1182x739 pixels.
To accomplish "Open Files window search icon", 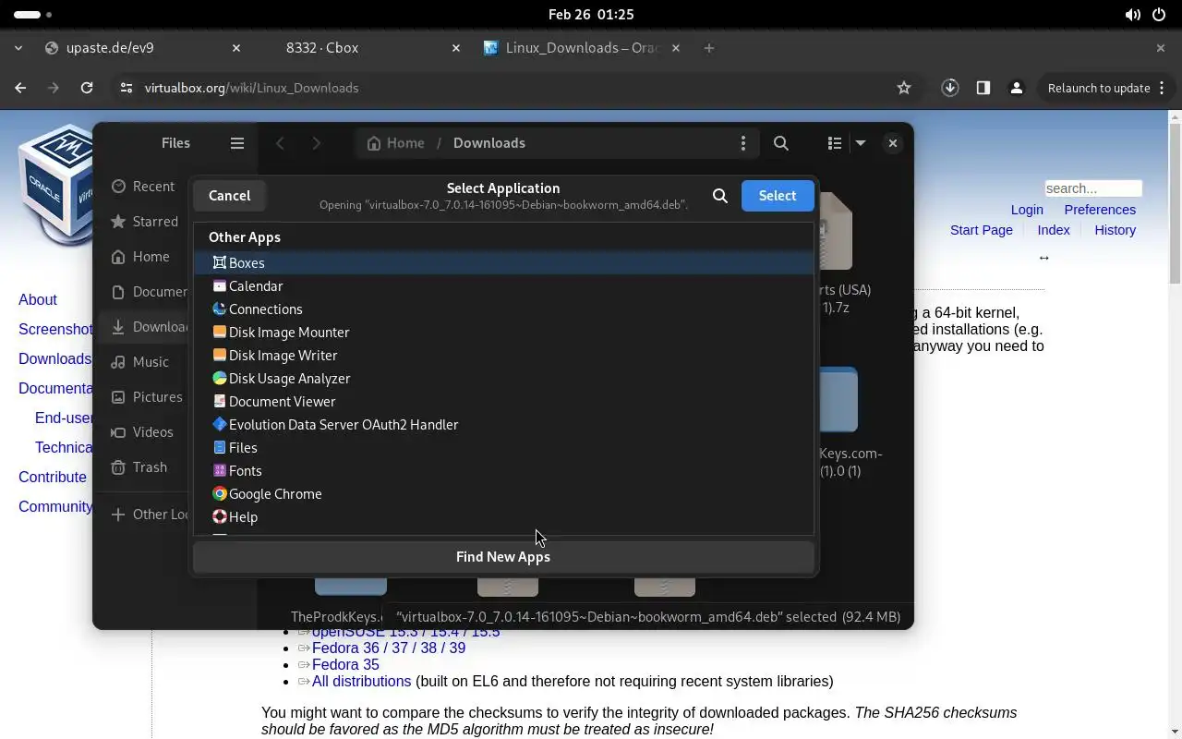I will pyautogui.click(x=781, y=143).
